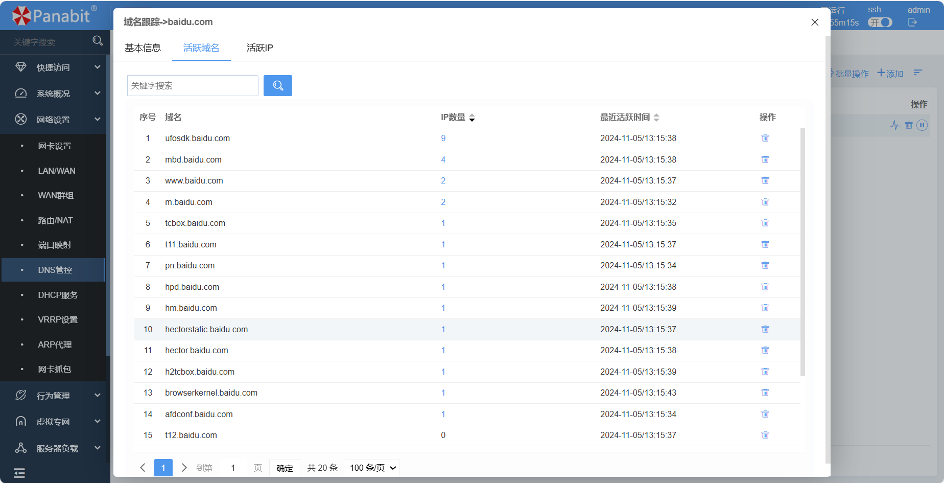Screen dimensions: 944x483
Task: Click the list filter icon next to 添加
Action: [918, 73]
